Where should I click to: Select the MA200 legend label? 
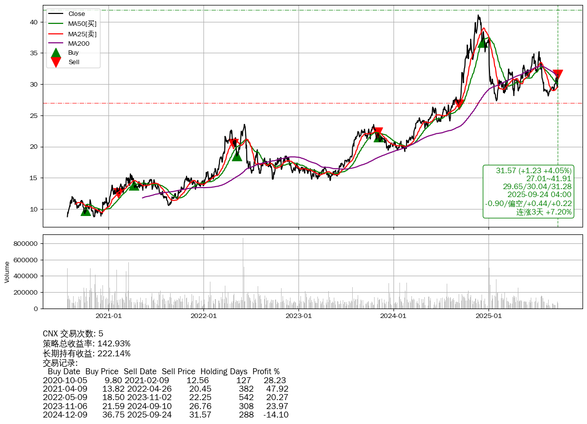click(x=79, y=44)
